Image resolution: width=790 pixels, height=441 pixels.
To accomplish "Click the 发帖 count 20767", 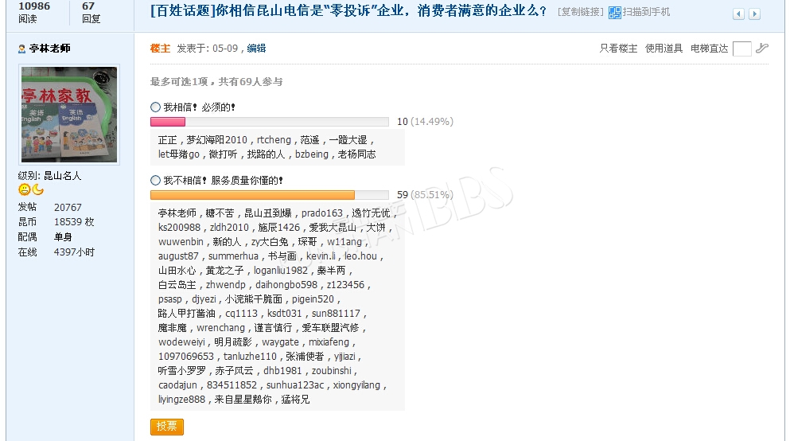I will click(68, 207).
